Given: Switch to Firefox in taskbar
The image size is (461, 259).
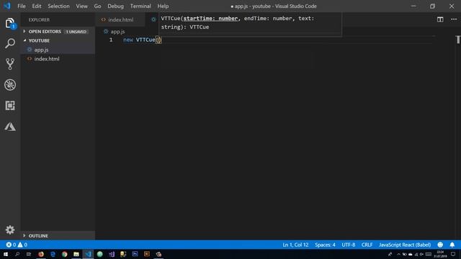Looking at the screenshot, I should [41, 254].
